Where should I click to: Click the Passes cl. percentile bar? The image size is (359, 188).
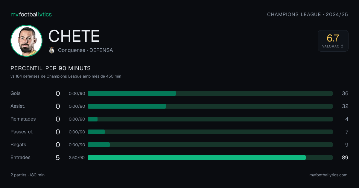210,132
